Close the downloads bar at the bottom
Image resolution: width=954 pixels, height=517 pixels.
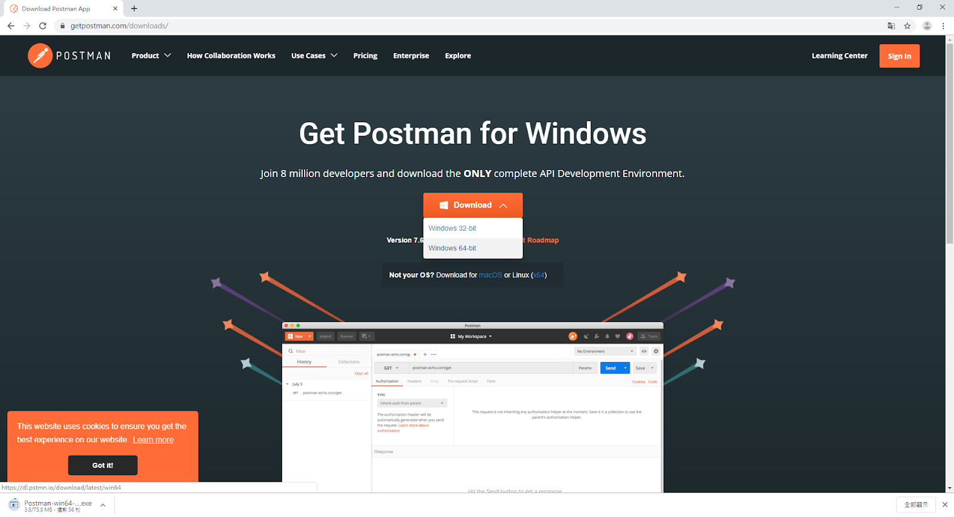coord(944,504)
